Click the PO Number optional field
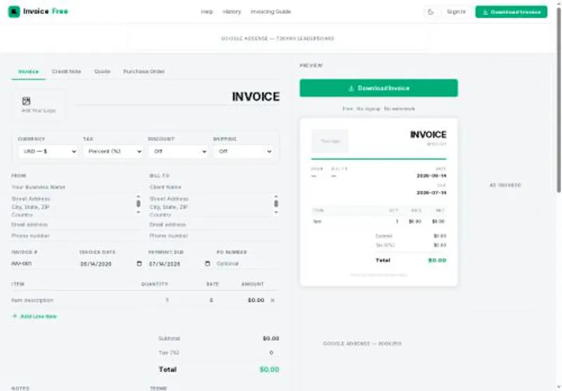 tap(247, 263)
